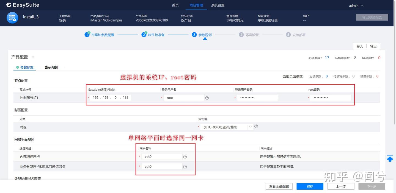
Task: Open help for 业务分发网卡 eth0 field
Action: (x=185, y=166)
